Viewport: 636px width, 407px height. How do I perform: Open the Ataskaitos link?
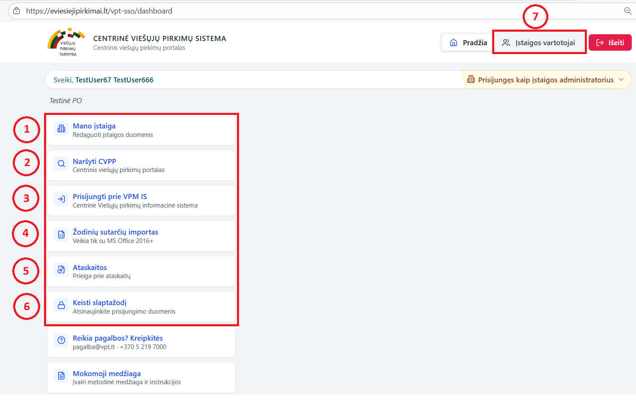[x=90, y=268]
